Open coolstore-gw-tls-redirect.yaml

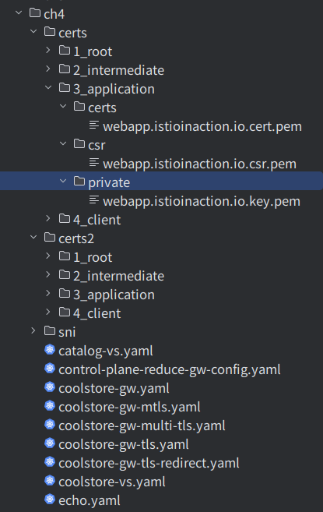[x=149, y=463]
